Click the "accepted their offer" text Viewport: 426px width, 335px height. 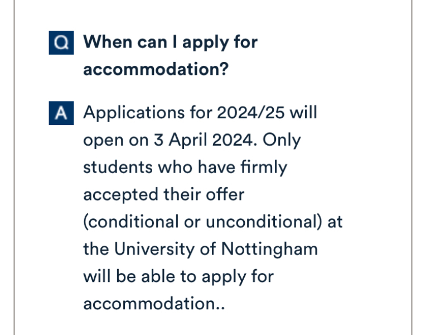click(x=164, y=194)
